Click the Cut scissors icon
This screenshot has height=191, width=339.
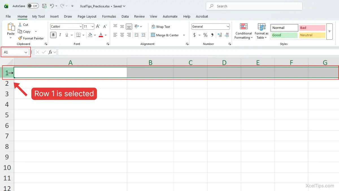[20, 25]
